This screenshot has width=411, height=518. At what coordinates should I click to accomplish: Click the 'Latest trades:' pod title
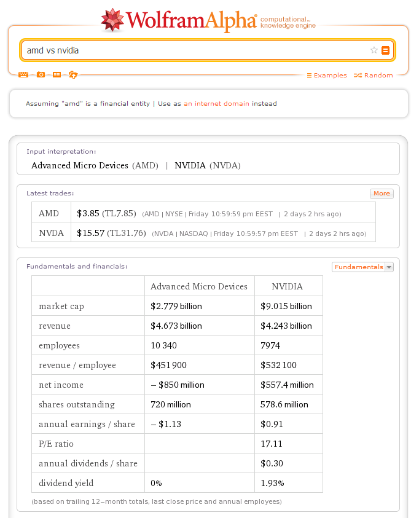50,194
